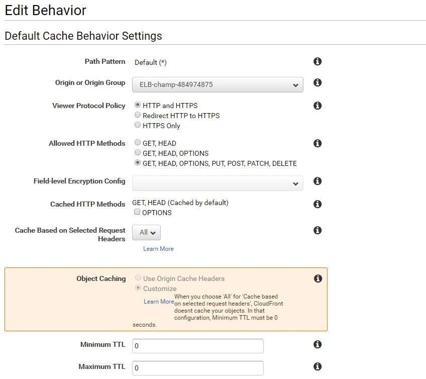Click Allowed HTTP Methods info icon
The width and height of the screenshot is (426, 379).
click(317, 143)
